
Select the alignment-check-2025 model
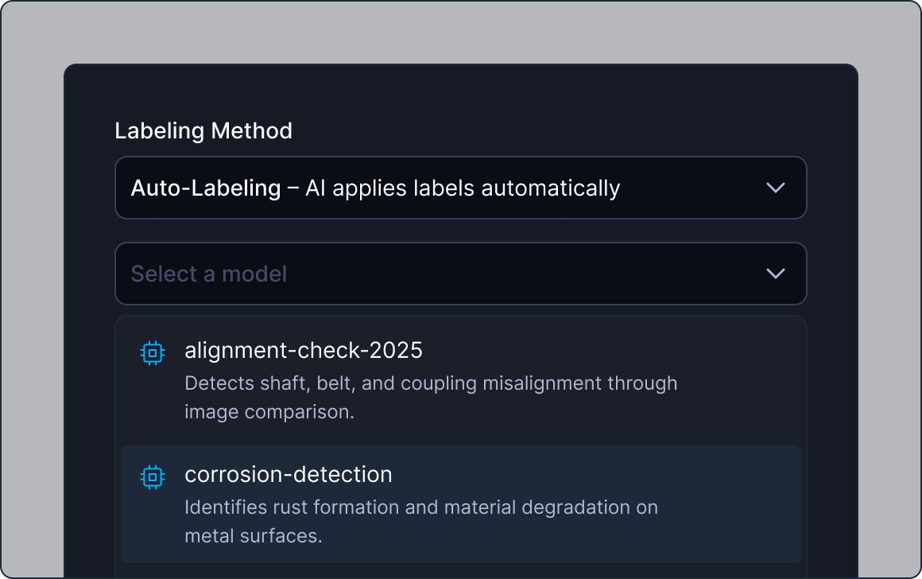(304, 351)
